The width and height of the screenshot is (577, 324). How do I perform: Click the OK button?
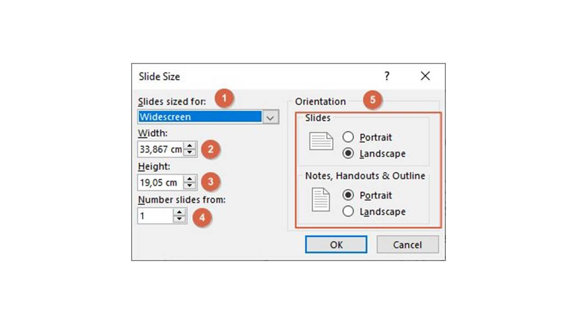coord(336,245)
